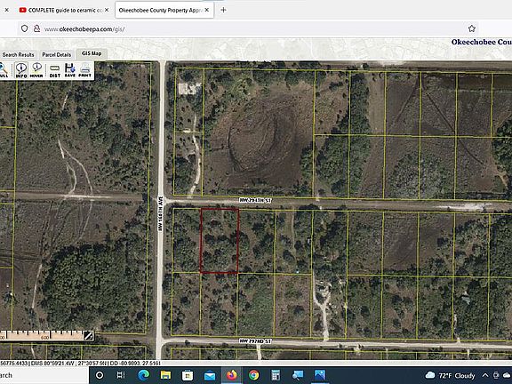
Task: Open Task View on taskbar
Action: tap(121, 375)
